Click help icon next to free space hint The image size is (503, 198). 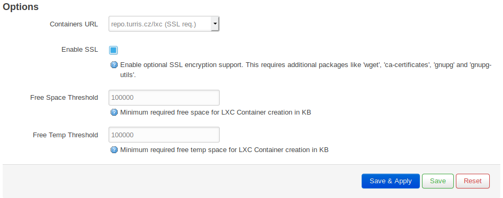114,112
